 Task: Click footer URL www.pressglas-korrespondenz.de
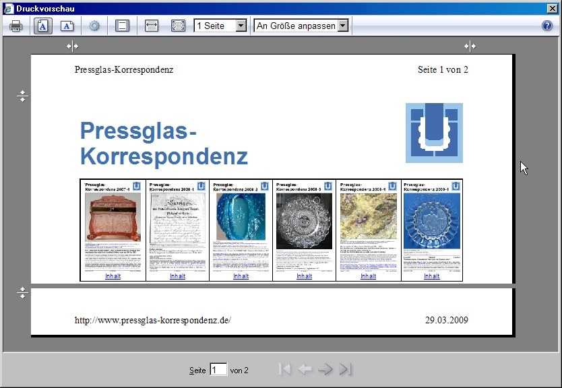tap(153, 320)
